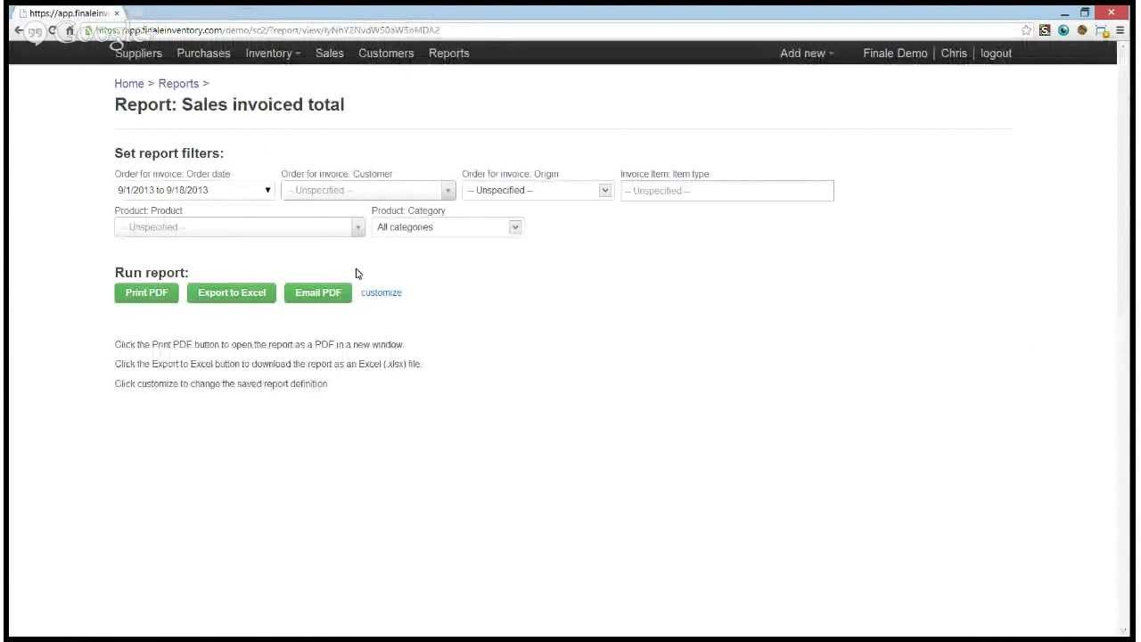
Task: Go to the Sales section
Action: [329, 53]
